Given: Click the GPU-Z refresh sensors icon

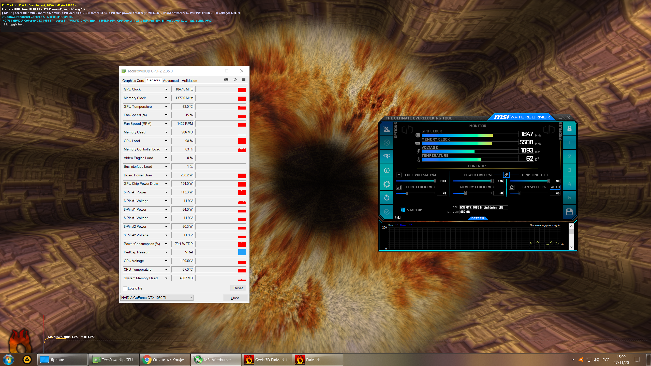Looking at the screenshot, I should (235, 79).
